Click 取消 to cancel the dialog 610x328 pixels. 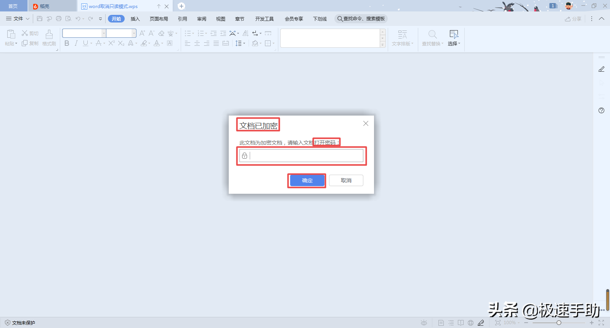(x=346, y=180)
